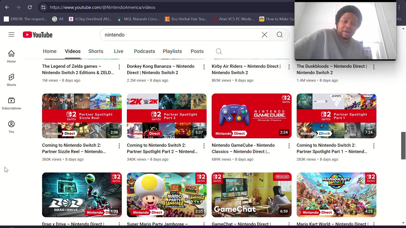The width and height of the screenshot is (406, 228).
Task: Open Shorts in the left sidebar
Action: [x=11, y=80]
